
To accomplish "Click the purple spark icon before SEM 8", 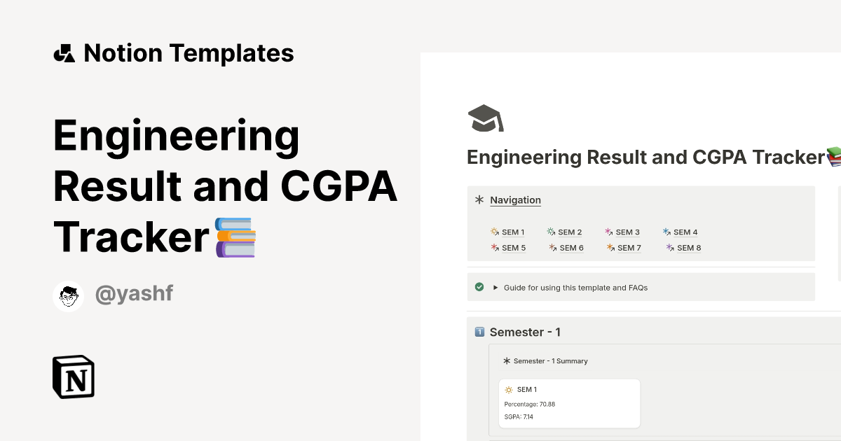I will (669, 247).
